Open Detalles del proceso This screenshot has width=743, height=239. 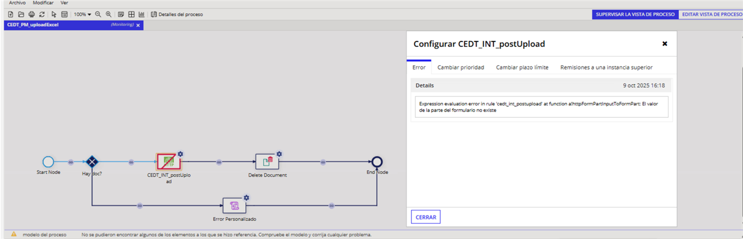coord(177,15)
